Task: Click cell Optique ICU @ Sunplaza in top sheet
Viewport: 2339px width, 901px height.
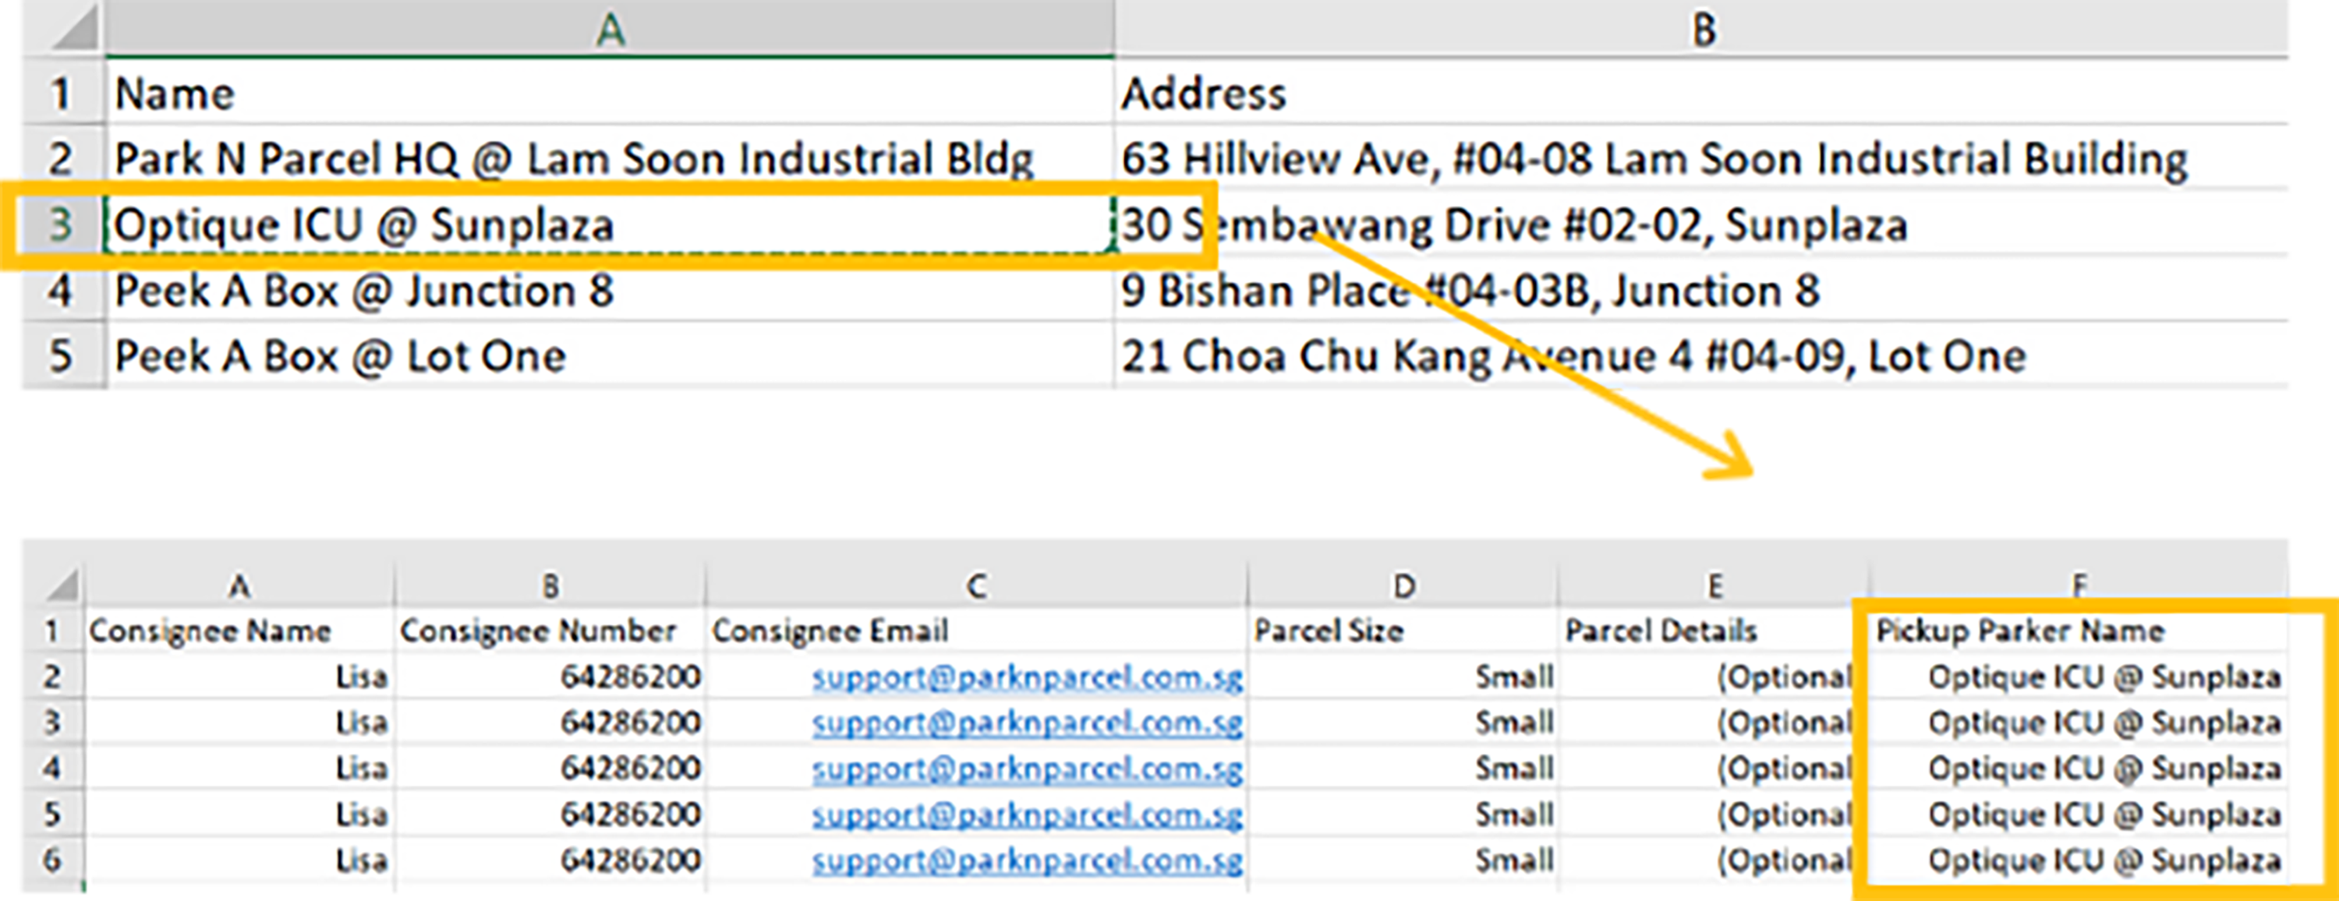Action: click(363, 225)
